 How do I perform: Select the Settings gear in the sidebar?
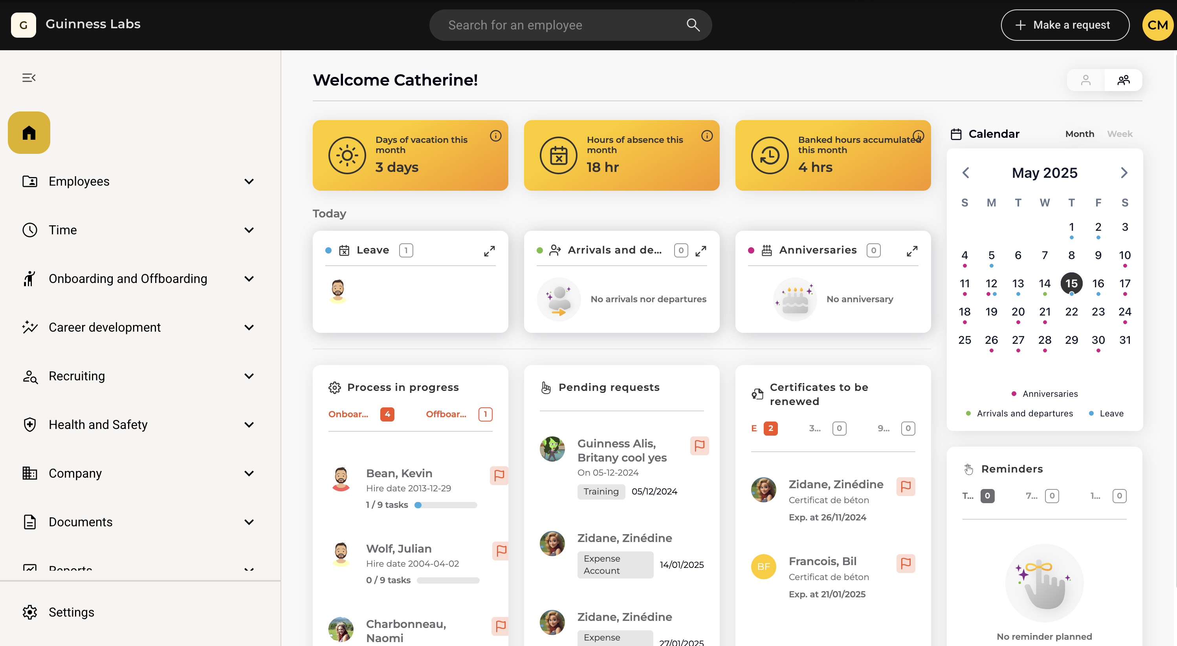[29, 612]
